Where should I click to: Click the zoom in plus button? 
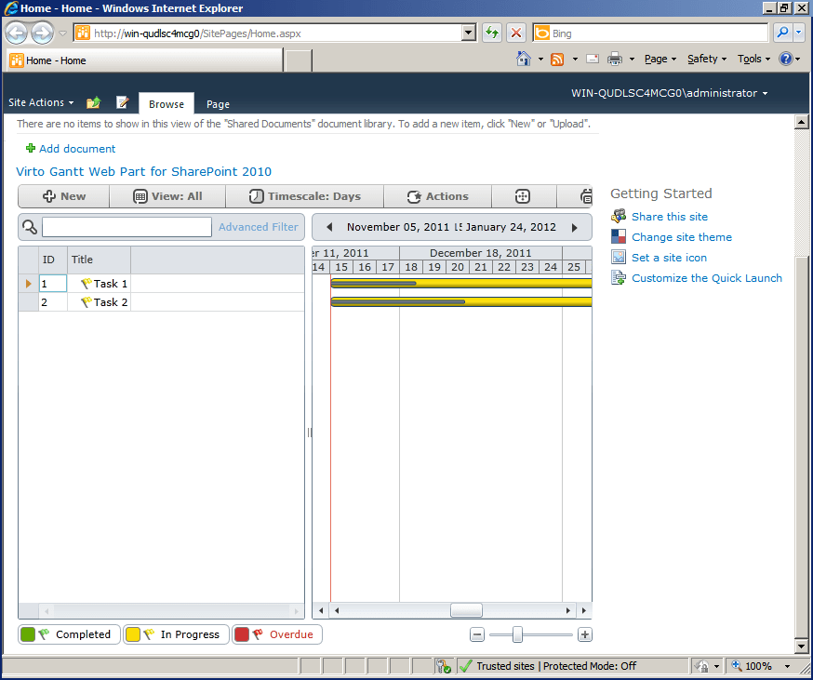(x=585, y=634)
